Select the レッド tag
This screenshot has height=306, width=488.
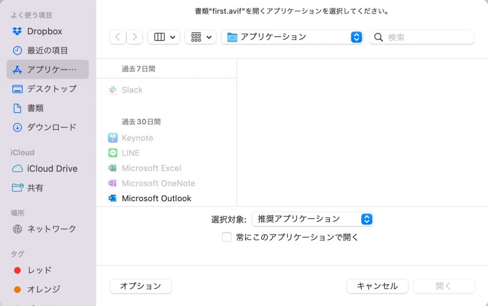pos(48,270)
